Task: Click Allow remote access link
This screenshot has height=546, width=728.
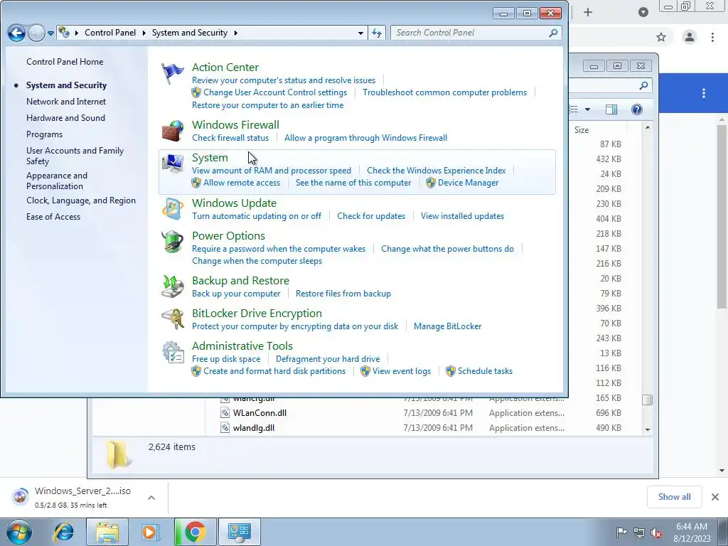Action: [242, 183]
